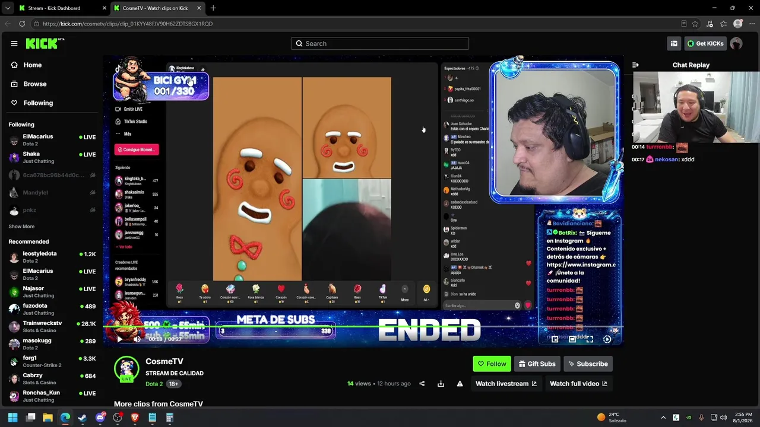Show hidden system tray icons
This screenshot has height=427, width=760.
click(663, 418)
